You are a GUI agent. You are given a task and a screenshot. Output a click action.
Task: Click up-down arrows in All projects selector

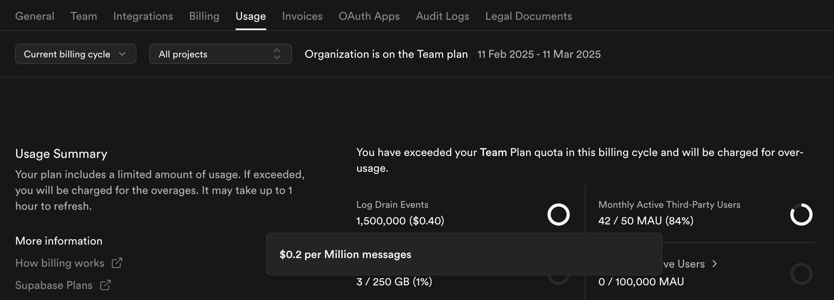click(x=277, y=54)
